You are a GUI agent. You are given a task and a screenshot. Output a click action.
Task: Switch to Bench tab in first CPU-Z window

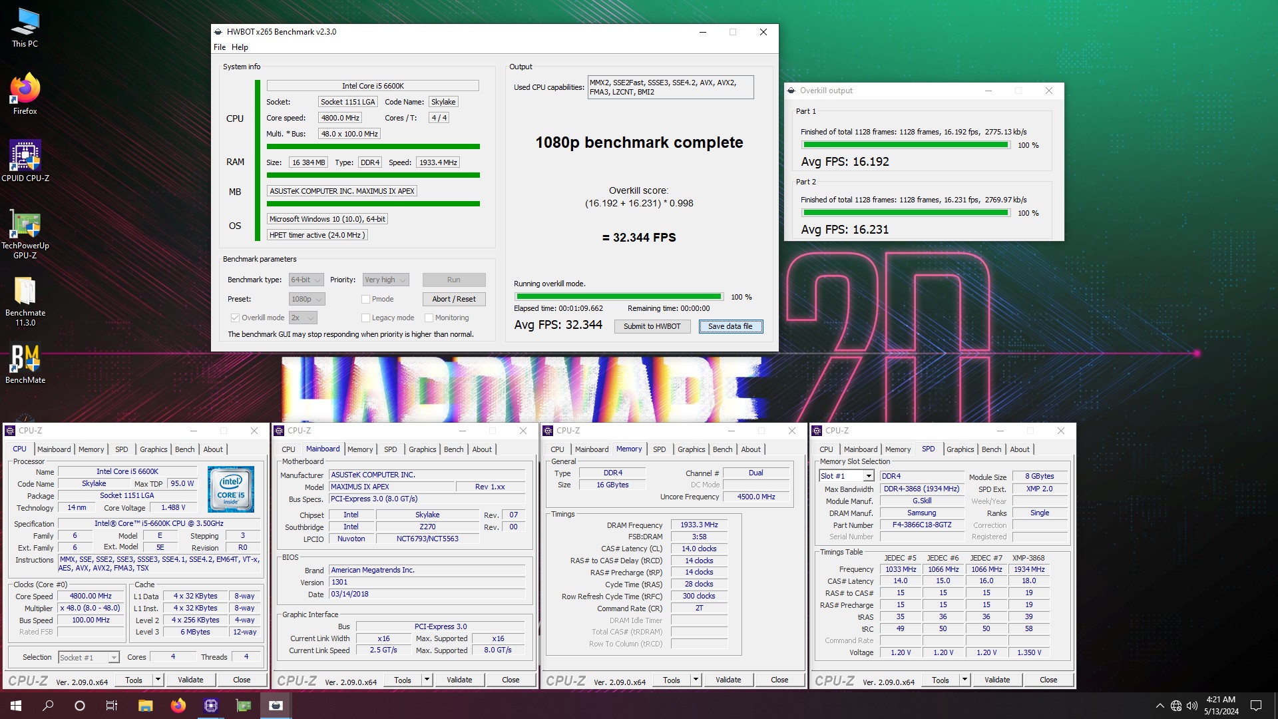click(184, 449)
